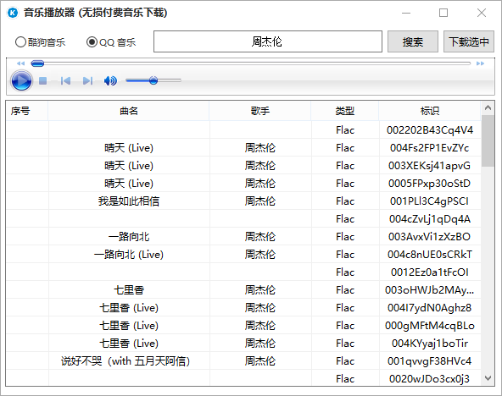
Task: Click ID cell 003AvxVi1zXzBO
Action: pos(430,237)
